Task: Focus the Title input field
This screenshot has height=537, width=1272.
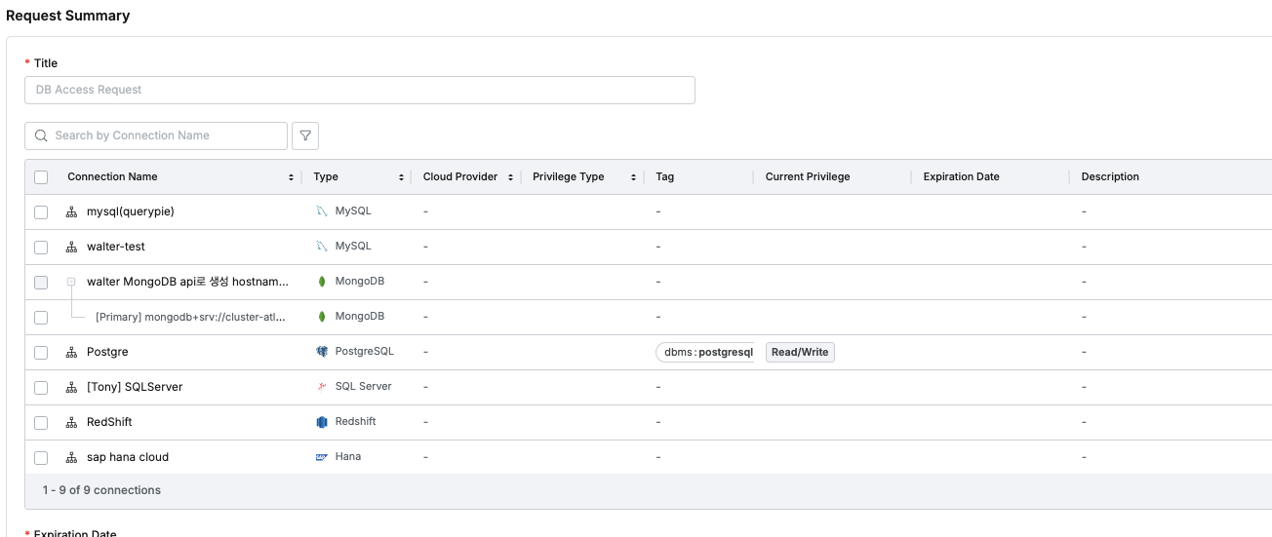Action: point(359,90)
